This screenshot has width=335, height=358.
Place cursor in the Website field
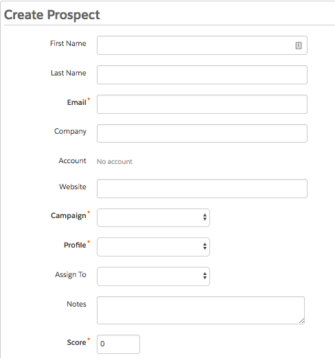pos(202,189)
